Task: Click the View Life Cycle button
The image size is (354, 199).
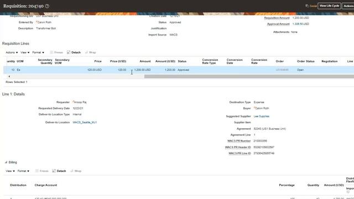Action: tap(329, 6)
